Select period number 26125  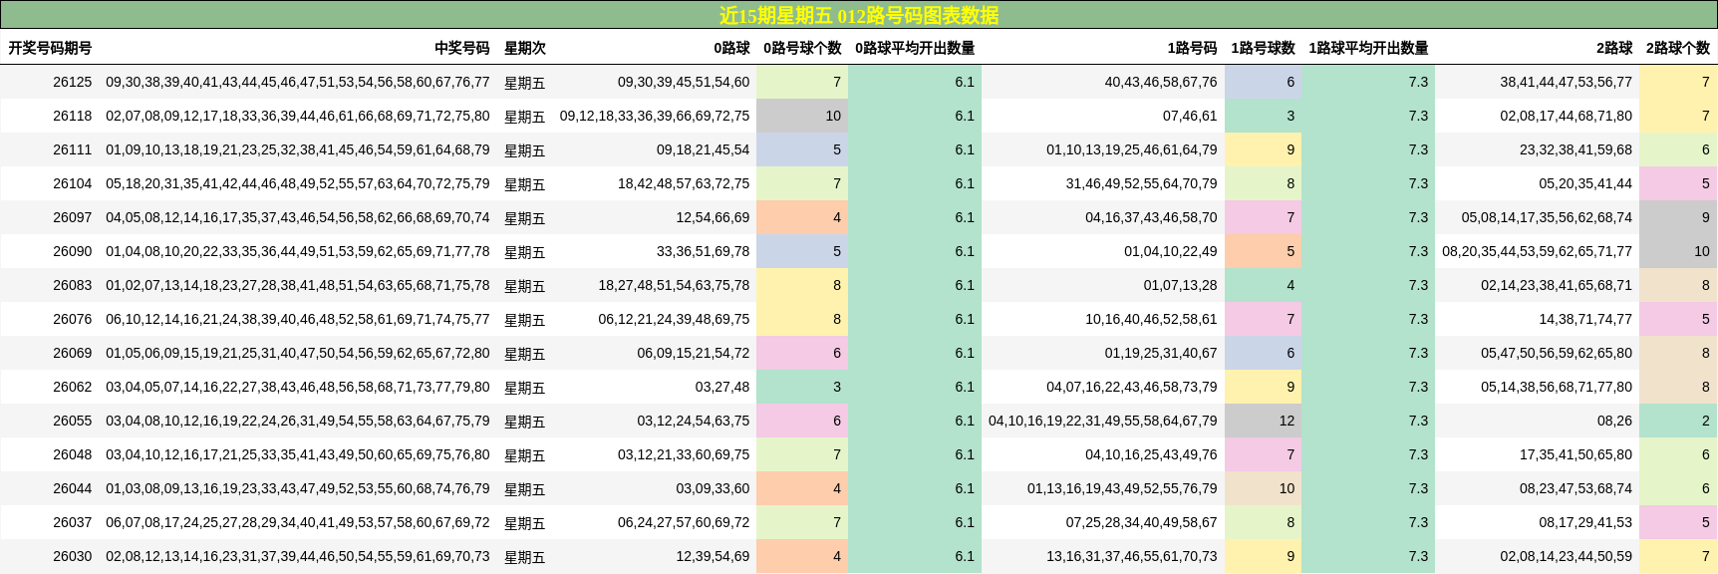point(72,82)
